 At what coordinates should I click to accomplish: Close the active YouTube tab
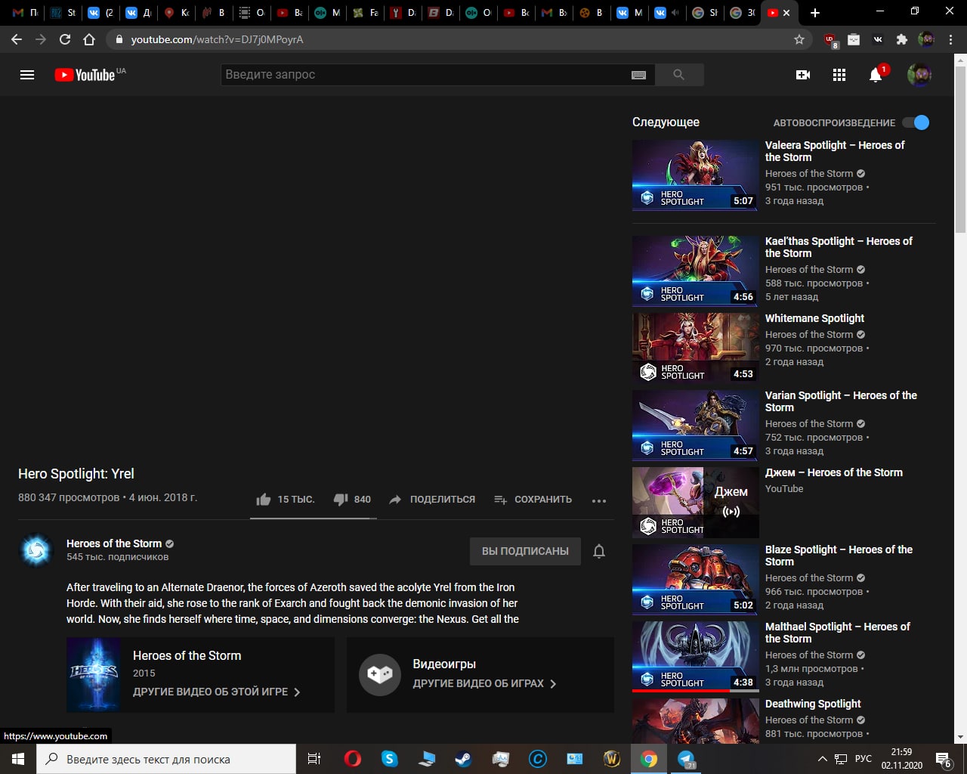tap(786, 13)
